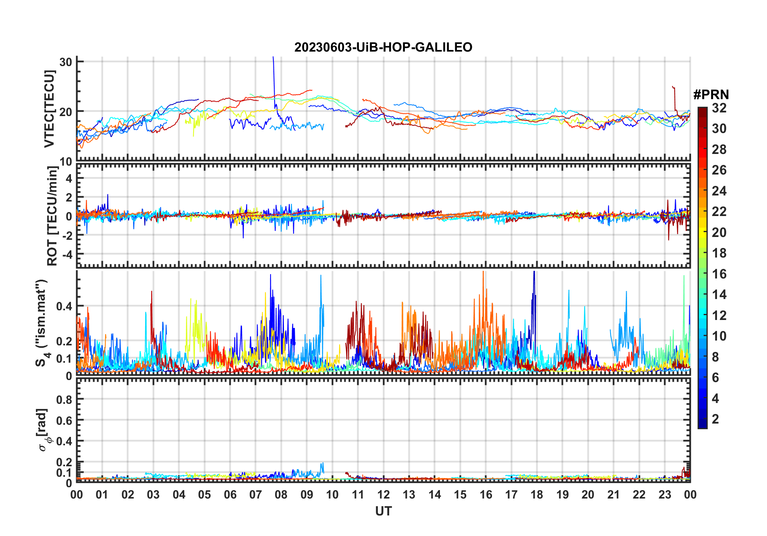Screen dimensions: 767x536
Task: Select the "24" label on the PRN colorbar
Action: 719,191
